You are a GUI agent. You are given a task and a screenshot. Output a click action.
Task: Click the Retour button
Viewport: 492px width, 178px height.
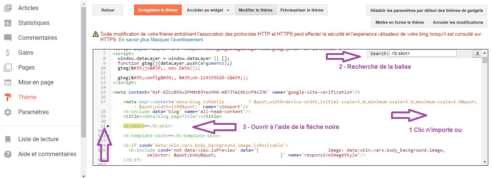click(x=108, y=10)
